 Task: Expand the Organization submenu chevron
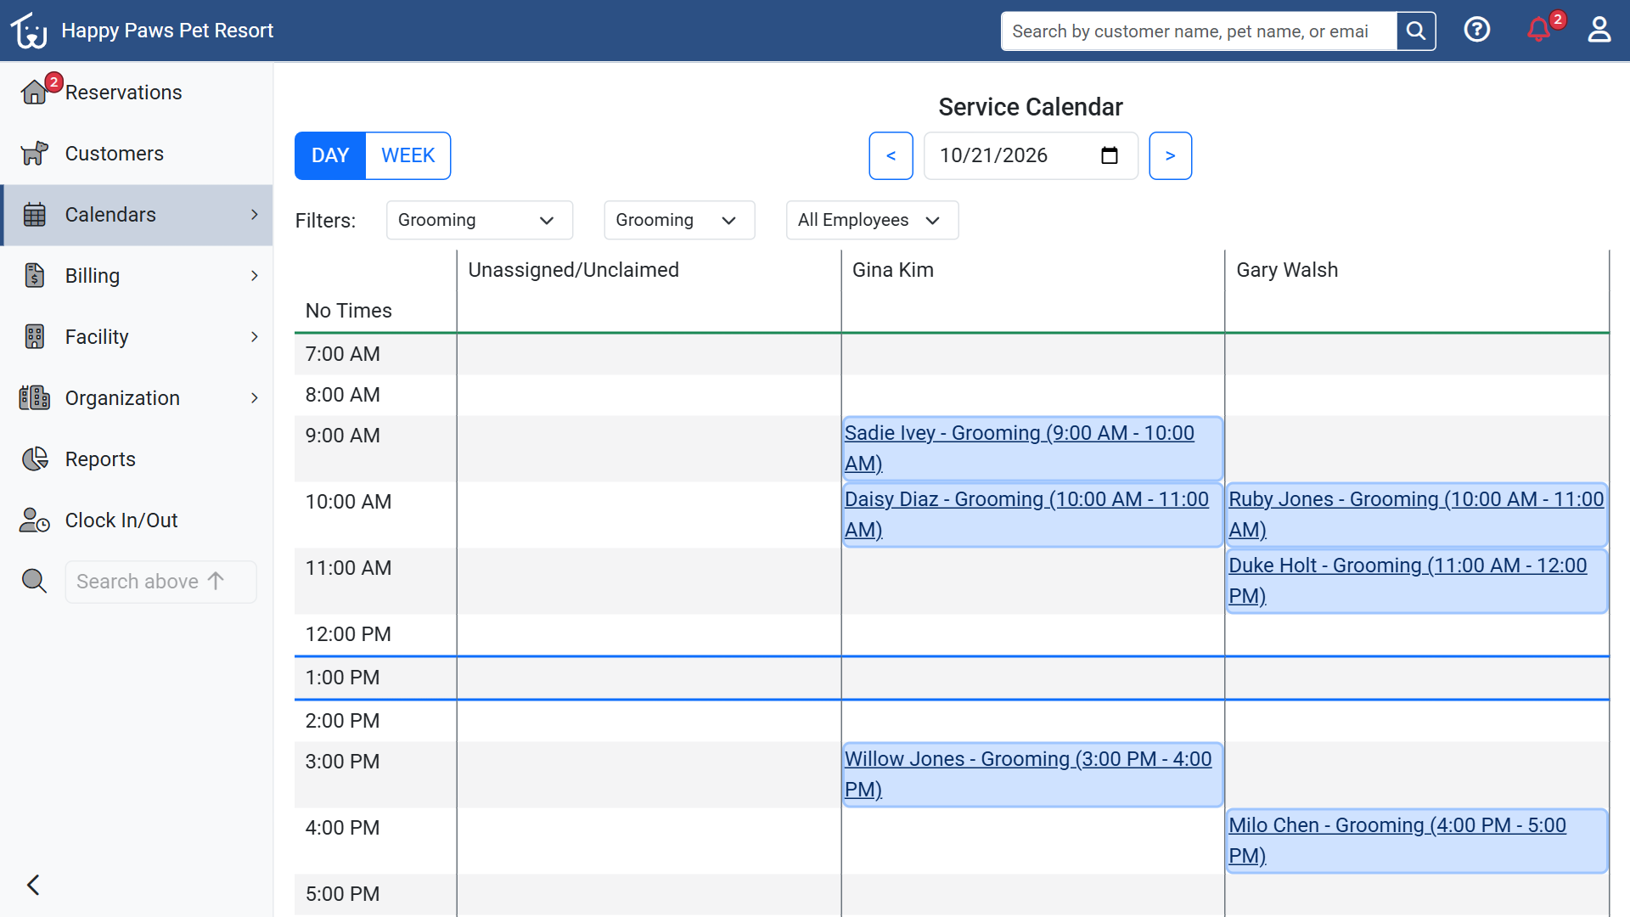pos(254,398)
